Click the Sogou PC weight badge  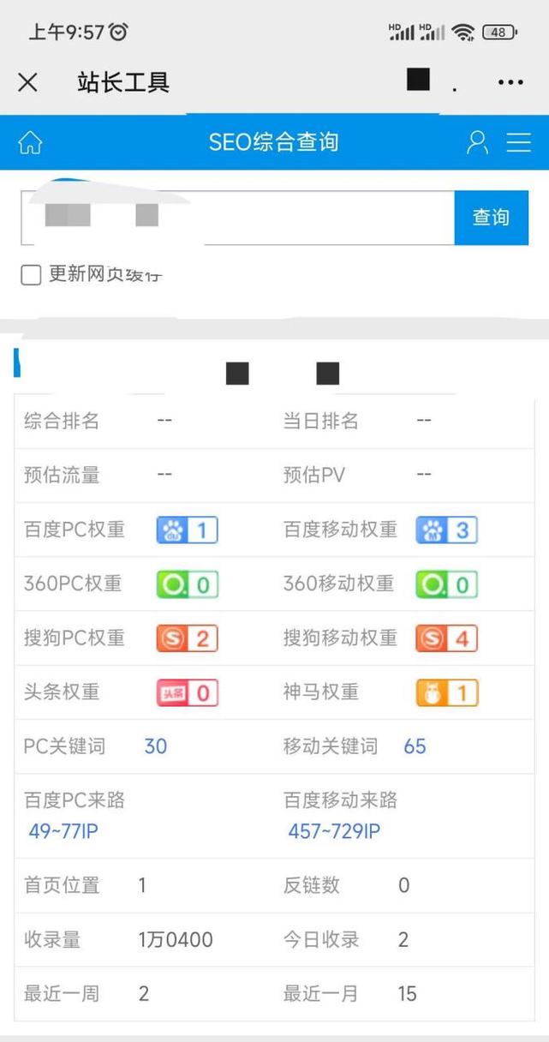point(187,638)
